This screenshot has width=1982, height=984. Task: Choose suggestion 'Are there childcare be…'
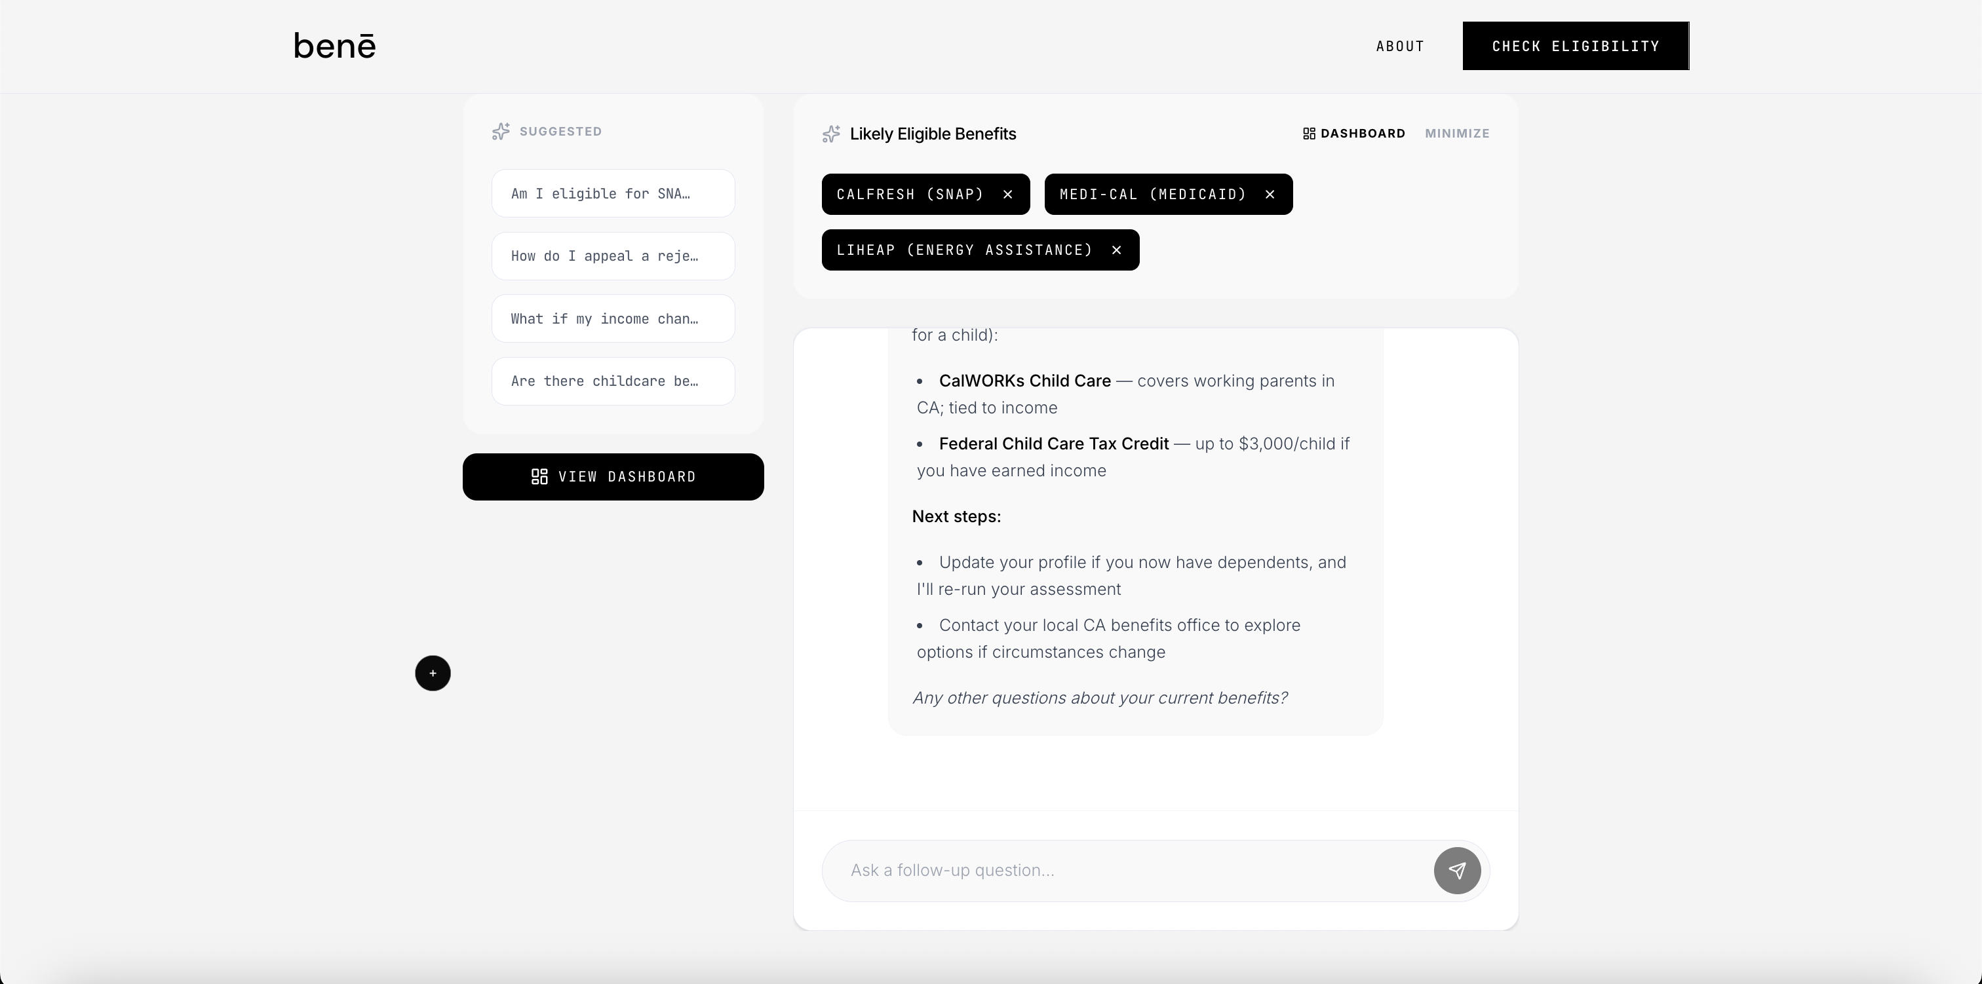click(612, 381)
